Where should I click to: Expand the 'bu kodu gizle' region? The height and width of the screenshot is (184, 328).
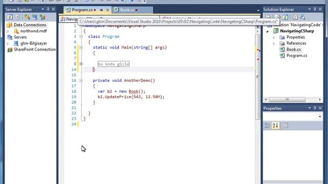(x=81, y=64)
